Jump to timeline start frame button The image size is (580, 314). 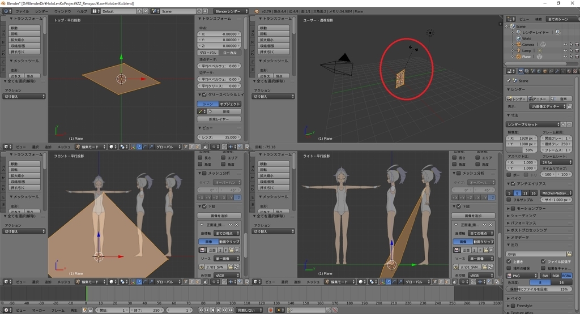click(201, 310)
